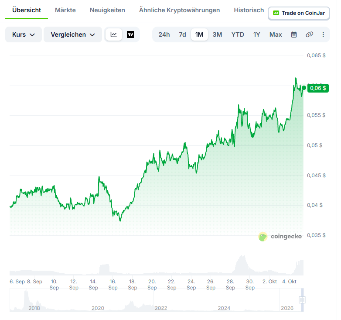Click the 26. Sep date label
The width and height of the screenshot is (341, 320).
pyautogui.click(x=211, y=285)
